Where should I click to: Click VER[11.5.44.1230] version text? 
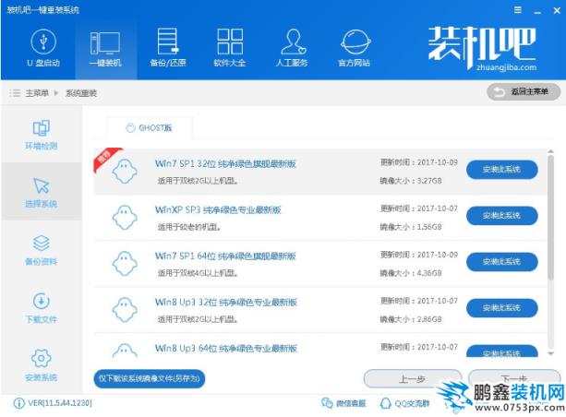point(60,403)
